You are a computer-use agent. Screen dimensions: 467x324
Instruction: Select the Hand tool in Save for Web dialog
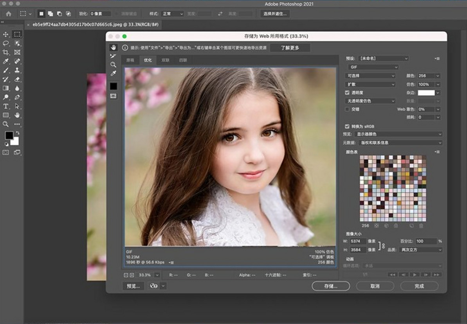pyautogui.click(x=113, y=48)
